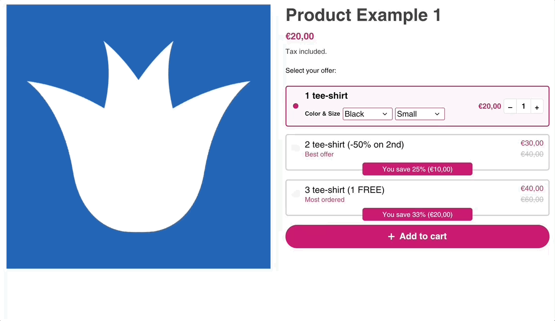Screen dimensions: 555x321
Task: Click the minus quantity button
Action: [510, 107]
